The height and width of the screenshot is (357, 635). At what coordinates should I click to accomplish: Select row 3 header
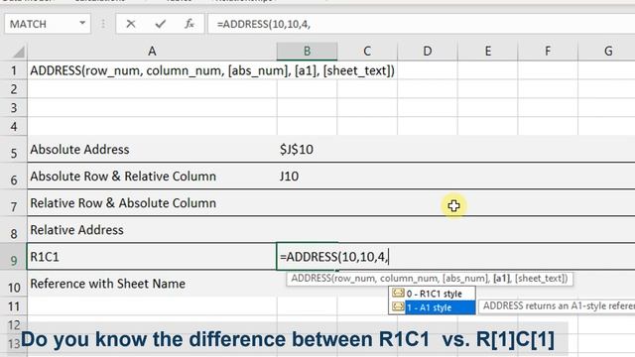click(13, 108)
